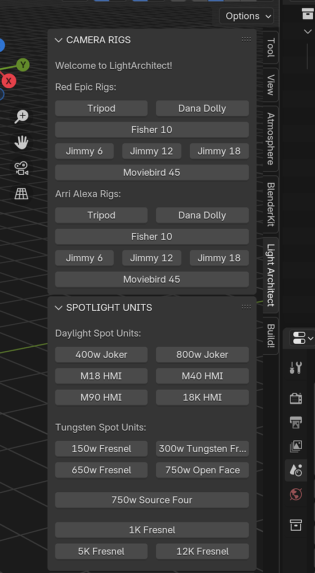
Task: Open the Output properties printer icon
Action: 296,422
